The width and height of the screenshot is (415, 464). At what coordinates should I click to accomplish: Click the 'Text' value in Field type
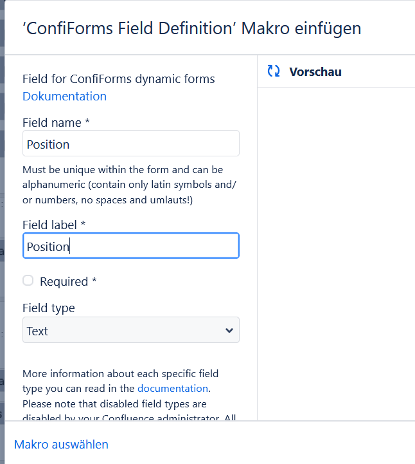point(37,331)
